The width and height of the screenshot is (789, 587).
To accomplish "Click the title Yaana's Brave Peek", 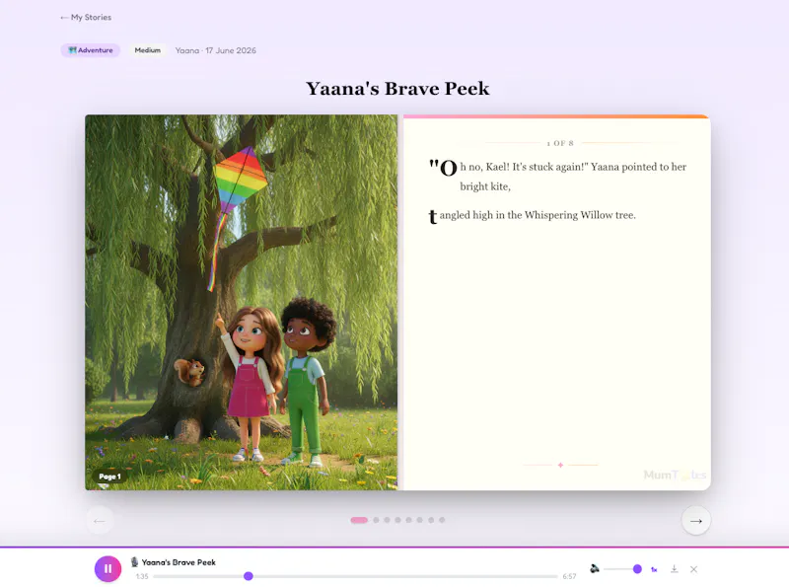I will point(397,89).
